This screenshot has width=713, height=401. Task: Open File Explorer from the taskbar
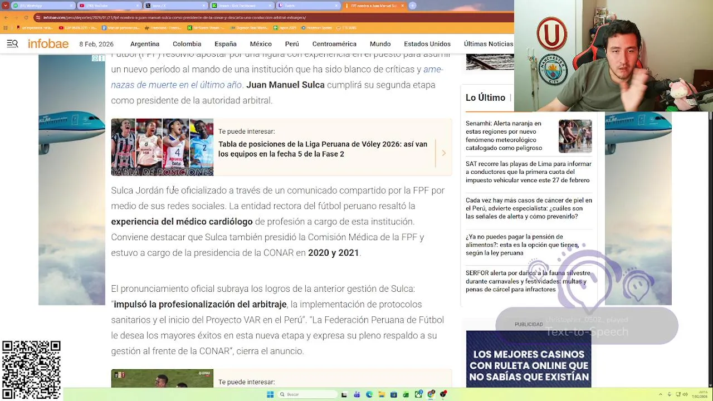[x=382, y=394]
